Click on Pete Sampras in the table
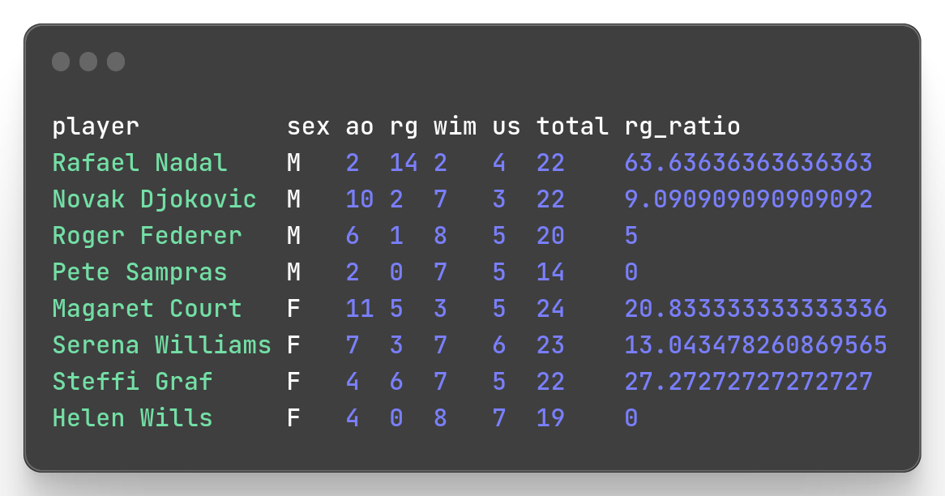 (139, 272)
